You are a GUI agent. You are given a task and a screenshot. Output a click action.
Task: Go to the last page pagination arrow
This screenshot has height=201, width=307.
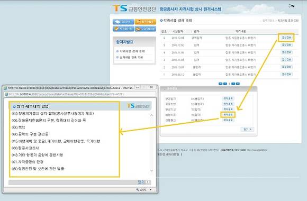238,84
